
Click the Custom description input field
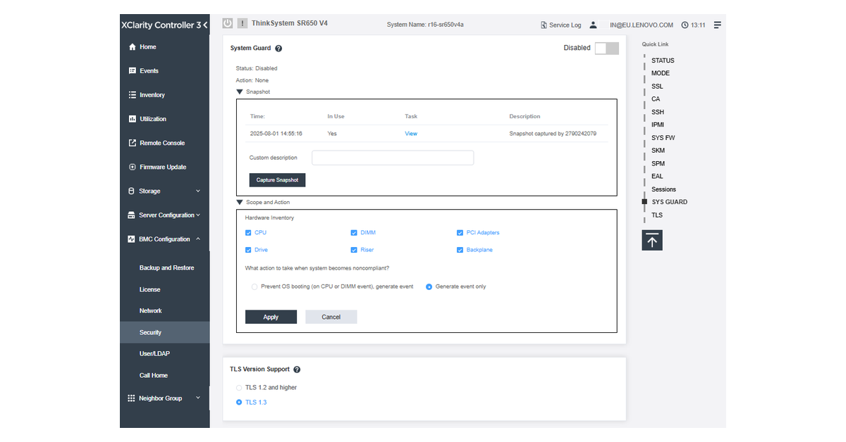(393, 158)
